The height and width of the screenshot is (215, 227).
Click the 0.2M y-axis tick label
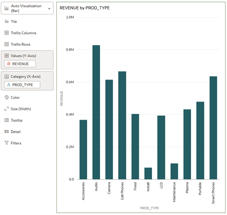coord(70,147)
